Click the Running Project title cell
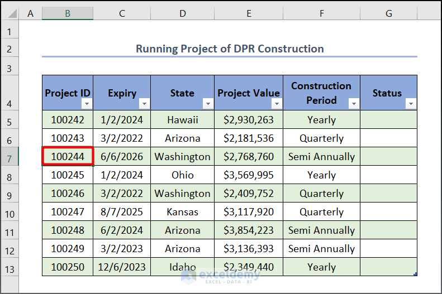The height and width of the screenshot is (294, 442). tap(229, 49)
